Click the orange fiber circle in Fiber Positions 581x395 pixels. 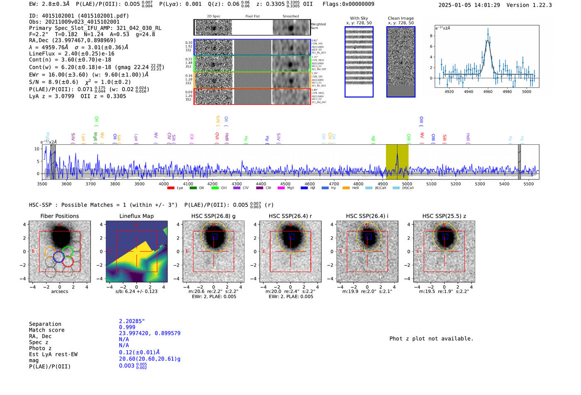tap(50, 252)
